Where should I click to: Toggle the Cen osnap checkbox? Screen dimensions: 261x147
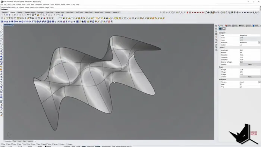pos(23,144)
